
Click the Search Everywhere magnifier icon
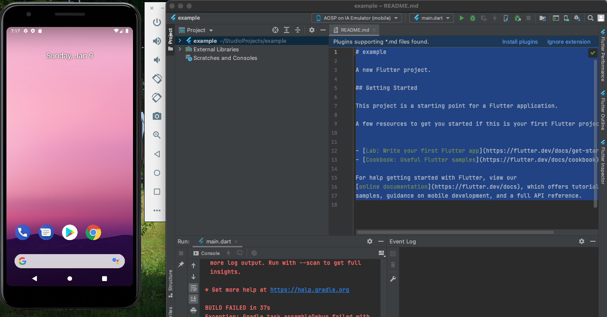point(591,18)
